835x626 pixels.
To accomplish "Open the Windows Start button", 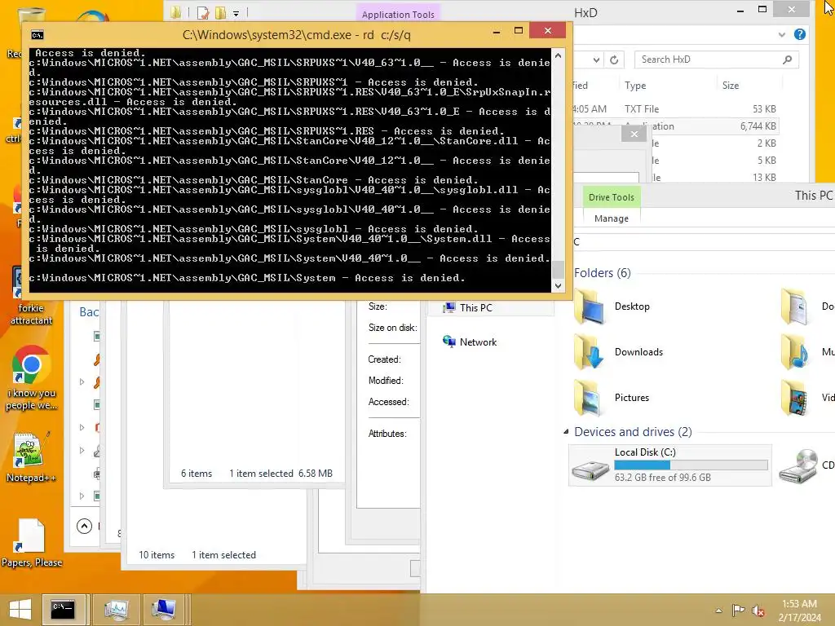I will click(20, 610).
